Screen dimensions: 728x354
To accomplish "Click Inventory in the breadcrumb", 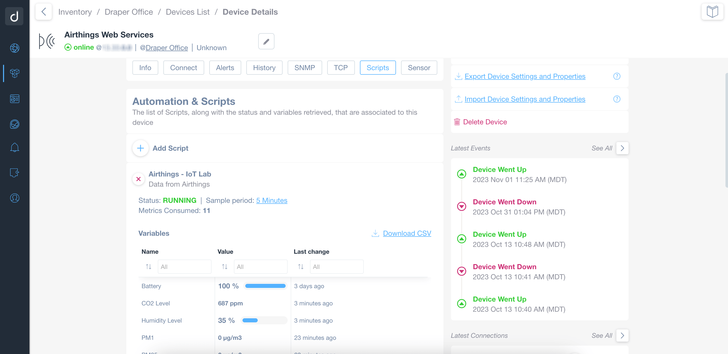I will coord(75,12).
